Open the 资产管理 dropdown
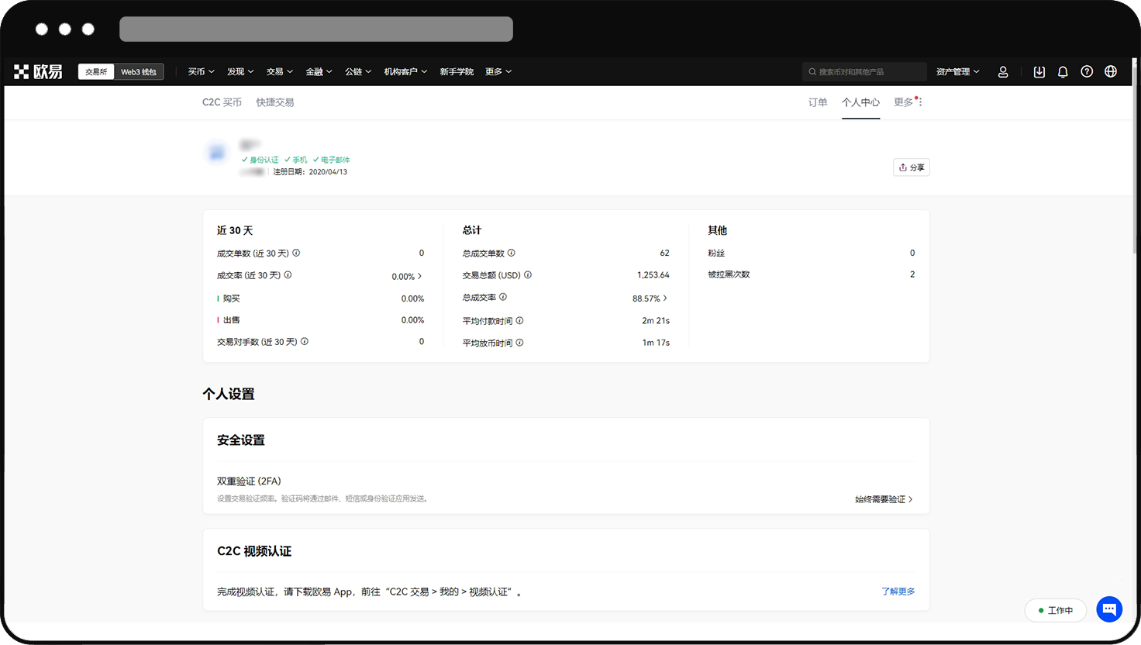 [x=957, y=71]
